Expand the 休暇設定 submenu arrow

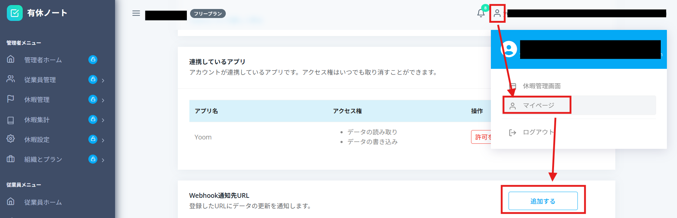point(103,140)
